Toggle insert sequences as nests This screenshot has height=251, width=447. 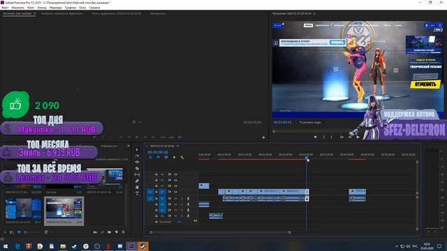click(x=150, y=158)
